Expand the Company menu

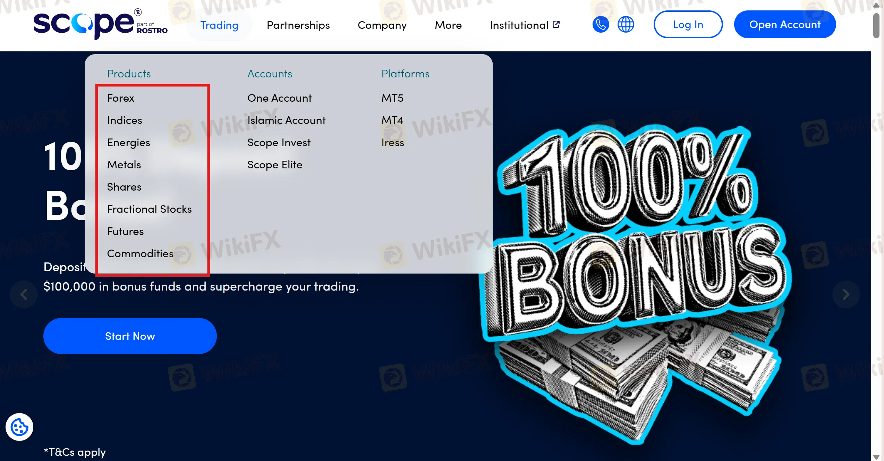click(x=382, y=25)
